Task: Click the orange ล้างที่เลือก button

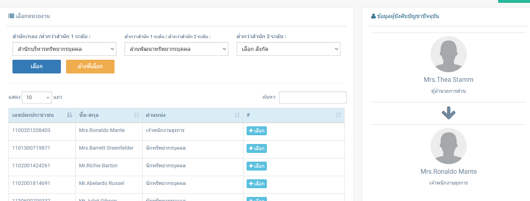Action: tap(90, 67)
